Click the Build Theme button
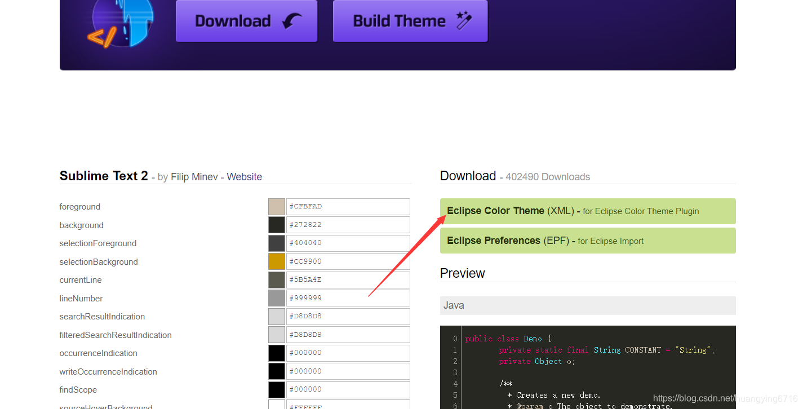Viewport: 803px width, 409px height. click(x=410, y=21)
